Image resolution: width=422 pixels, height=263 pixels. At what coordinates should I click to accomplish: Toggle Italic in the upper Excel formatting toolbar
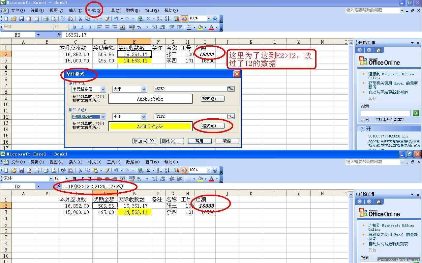(82, 27)
